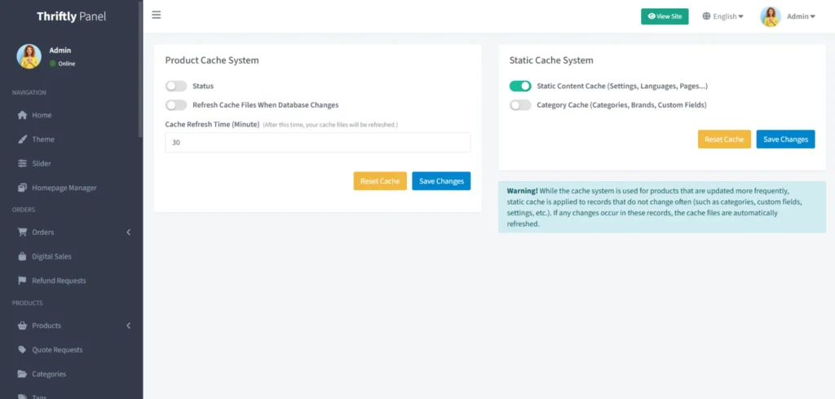Click the Orders shopping cart icon
This screenshot has width=835, height=399.
[x=23, y=232]
